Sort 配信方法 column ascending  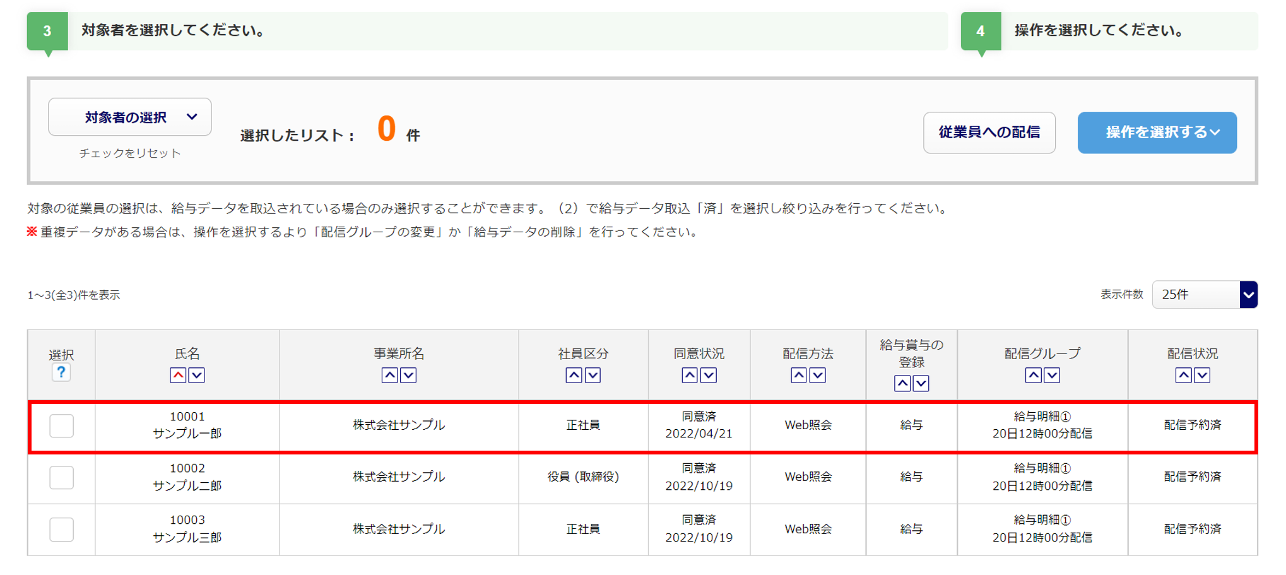point(799,376)
